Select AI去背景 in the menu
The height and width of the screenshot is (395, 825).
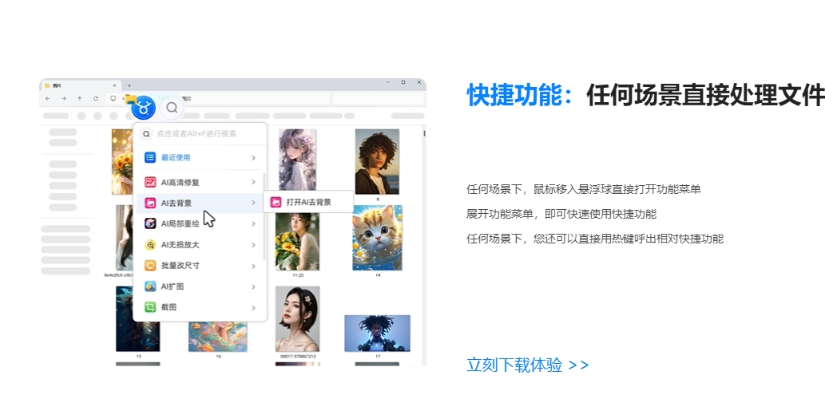coord(200,203)
